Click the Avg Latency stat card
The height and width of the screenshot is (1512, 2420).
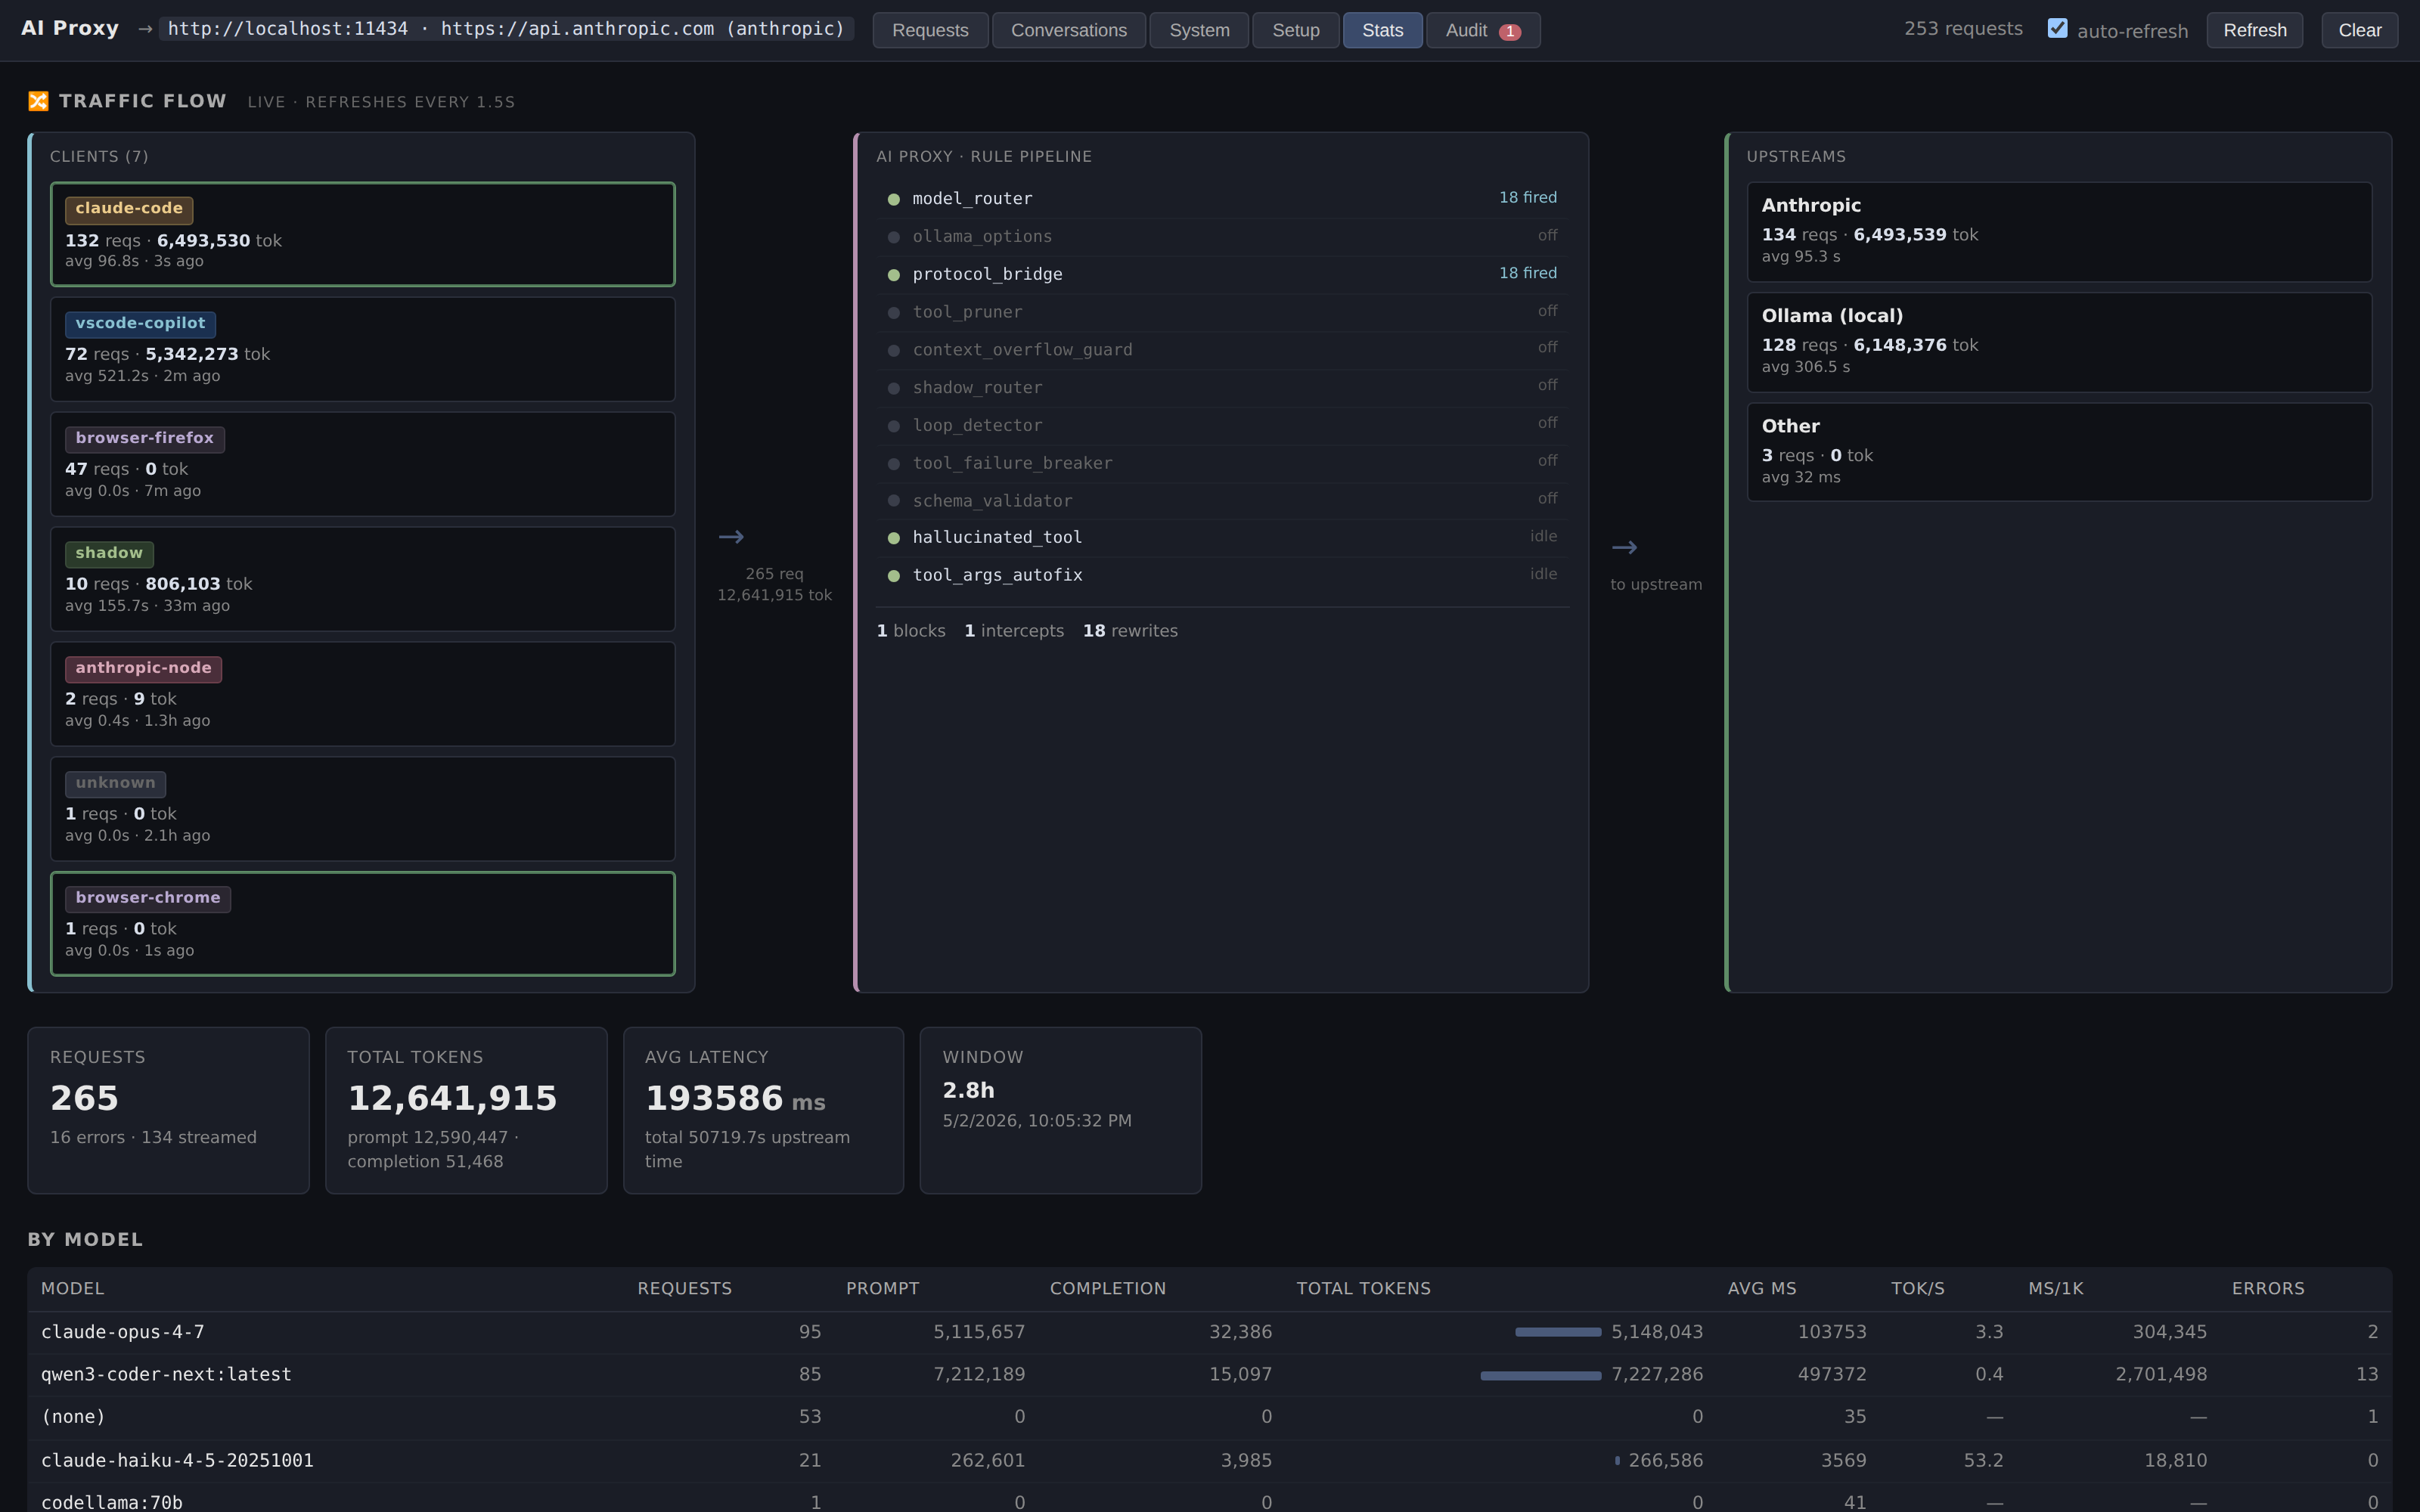coord(763,1110)
